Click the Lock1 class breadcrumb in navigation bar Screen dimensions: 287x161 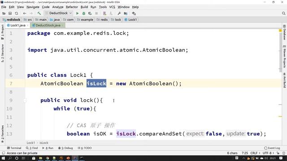pyautogui.click(x=130, y=20)
